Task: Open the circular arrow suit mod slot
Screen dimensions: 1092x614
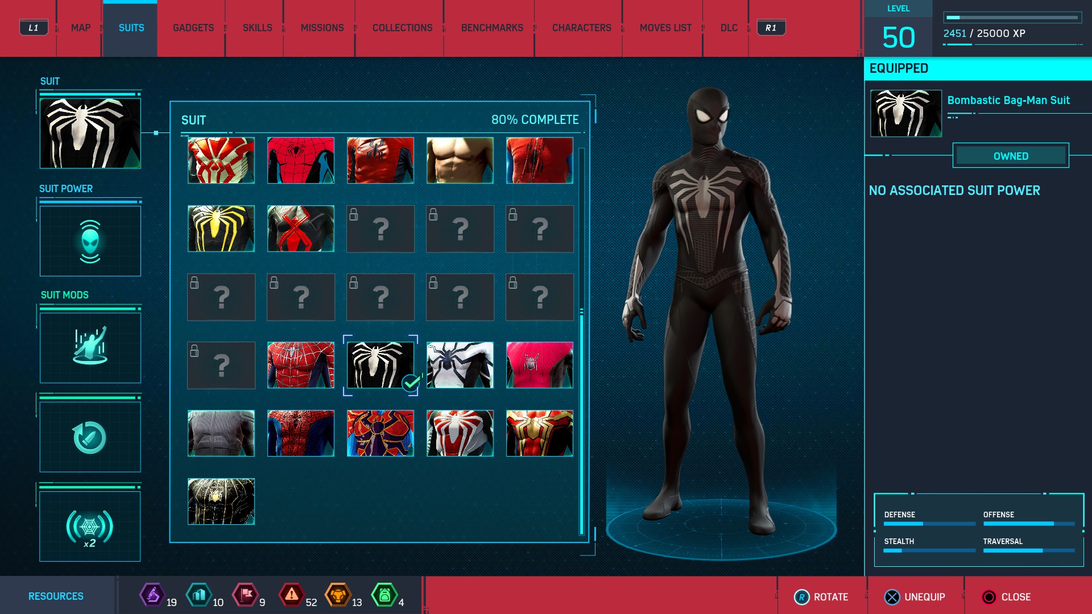Action: [x=90, y=437]
